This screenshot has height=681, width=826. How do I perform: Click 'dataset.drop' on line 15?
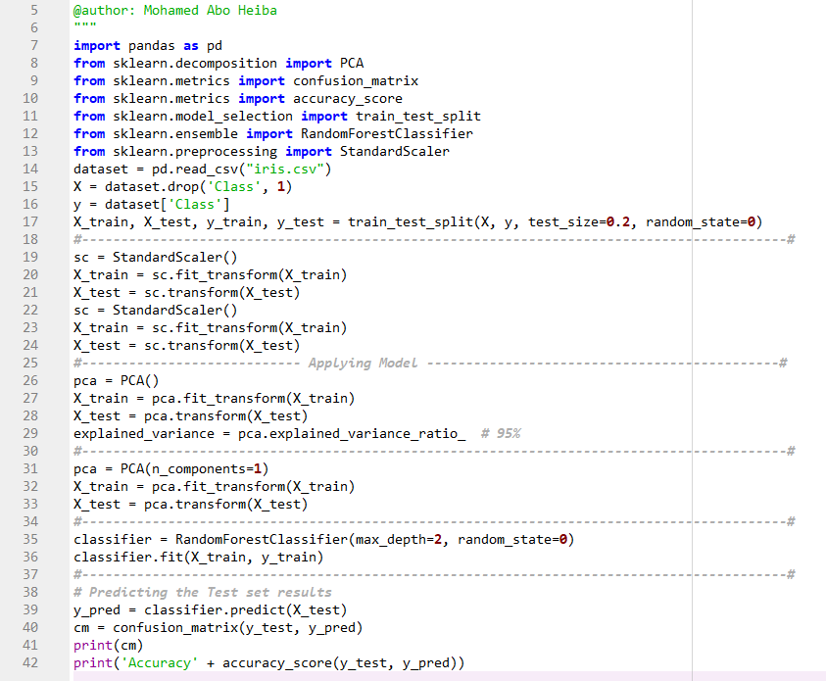click(152, 187)
